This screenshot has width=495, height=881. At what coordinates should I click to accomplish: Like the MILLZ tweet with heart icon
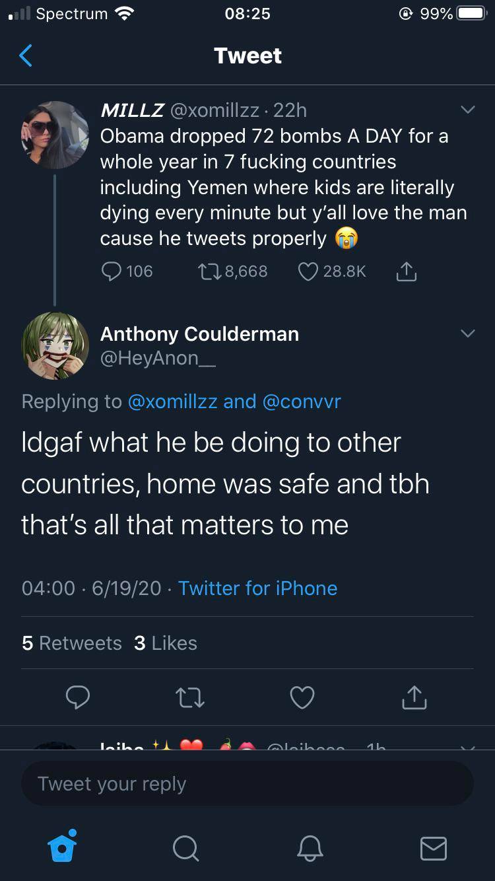coord(308,271)
